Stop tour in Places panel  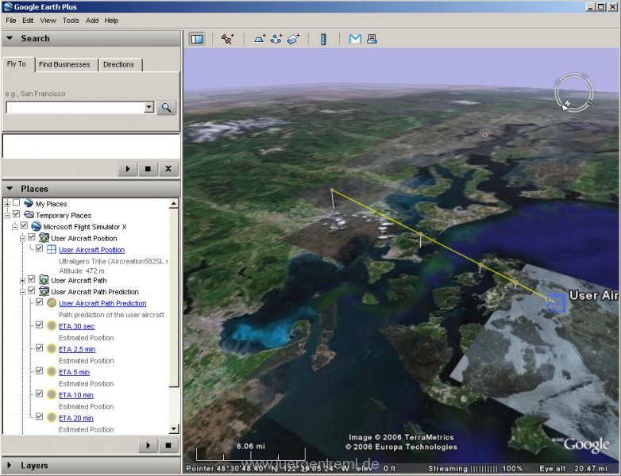click(x=168, y=446)
